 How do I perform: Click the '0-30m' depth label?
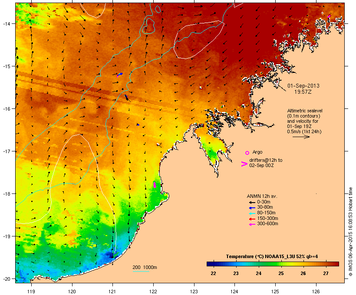264,202
